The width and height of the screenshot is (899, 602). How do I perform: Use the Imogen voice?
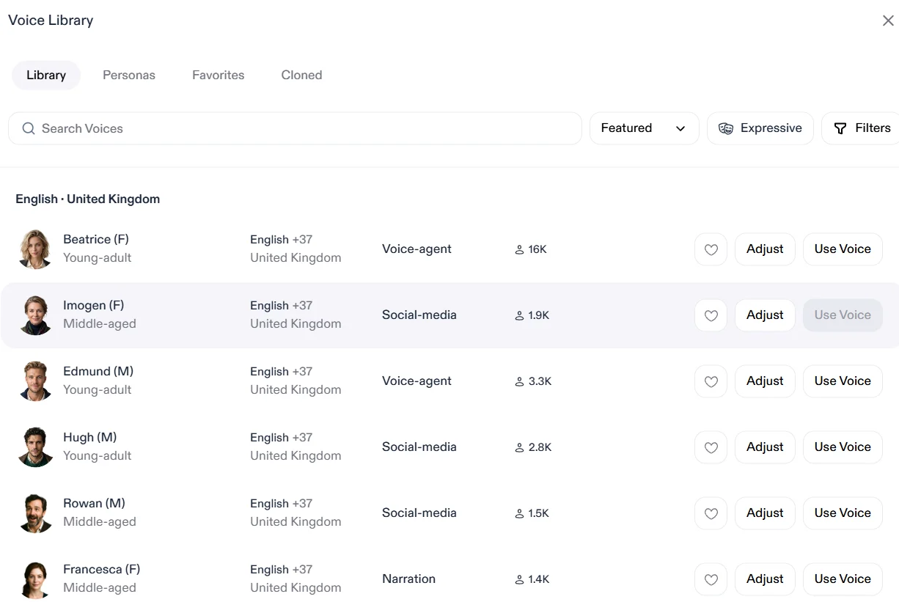click(x=843, y=315)
